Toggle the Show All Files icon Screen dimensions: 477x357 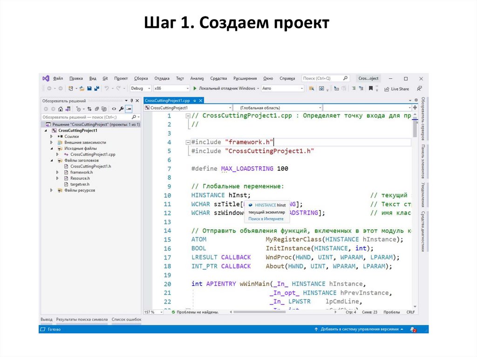tap(103, 109)
